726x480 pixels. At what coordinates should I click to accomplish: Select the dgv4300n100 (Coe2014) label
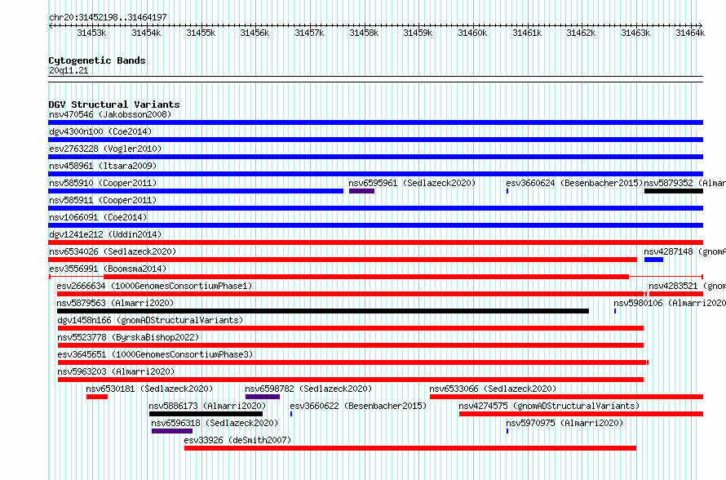pyautogui.click(x=100, y=131)
